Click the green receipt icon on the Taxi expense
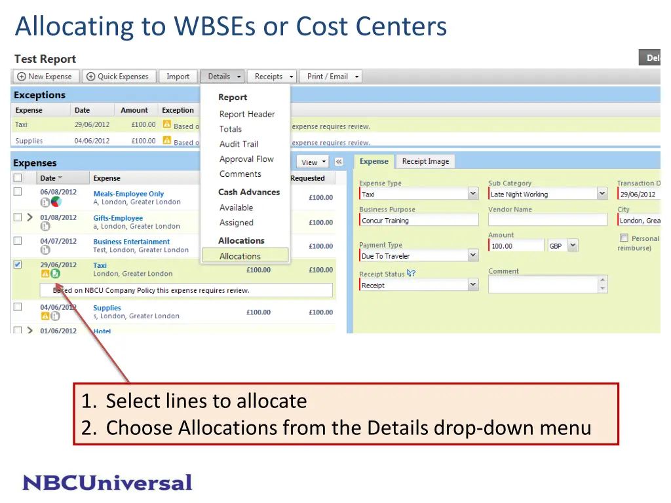671x503 pixels. [55, 274]
